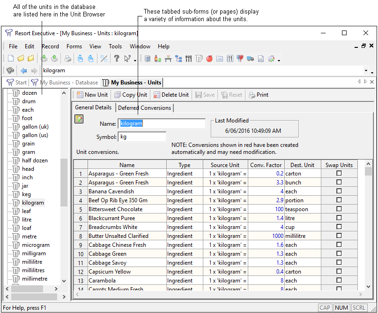Click the hierarchy tree toolbar icon
Image resolution: width=378 pixels, height=313 pixels.
[x=178, y=59]
